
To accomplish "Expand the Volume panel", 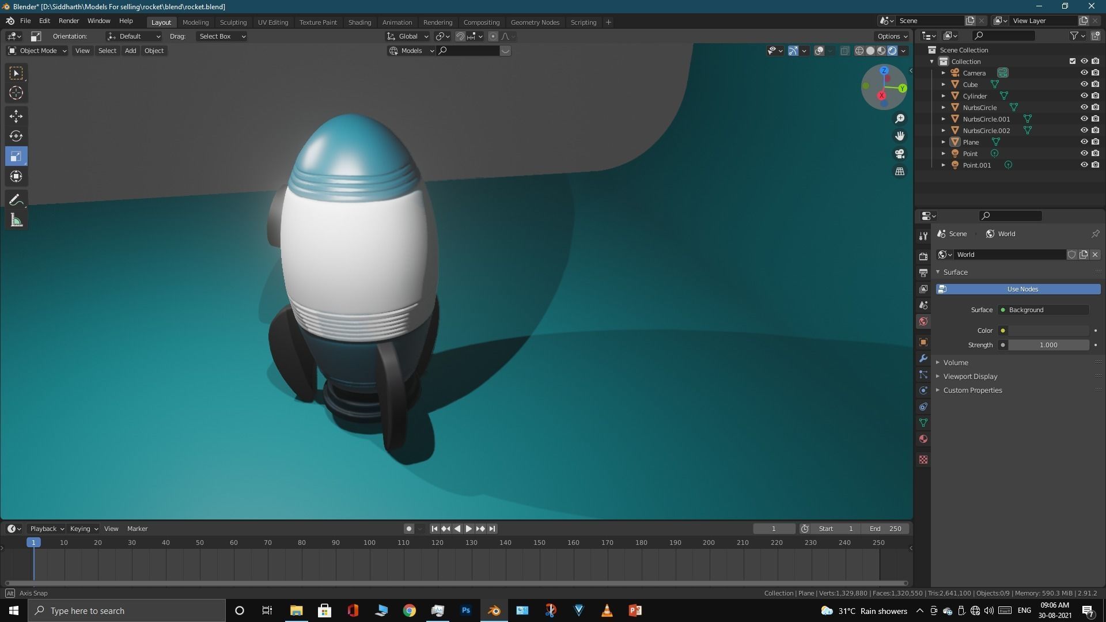I will (955, 362).
